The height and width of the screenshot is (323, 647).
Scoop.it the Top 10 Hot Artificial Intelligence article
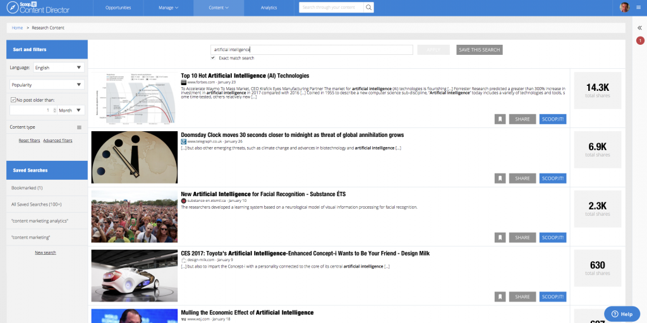pyautogui.click(x=553, y=119)
